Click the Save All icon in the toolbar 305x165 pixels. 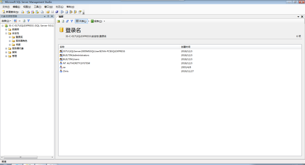click(x=57, y=12)
